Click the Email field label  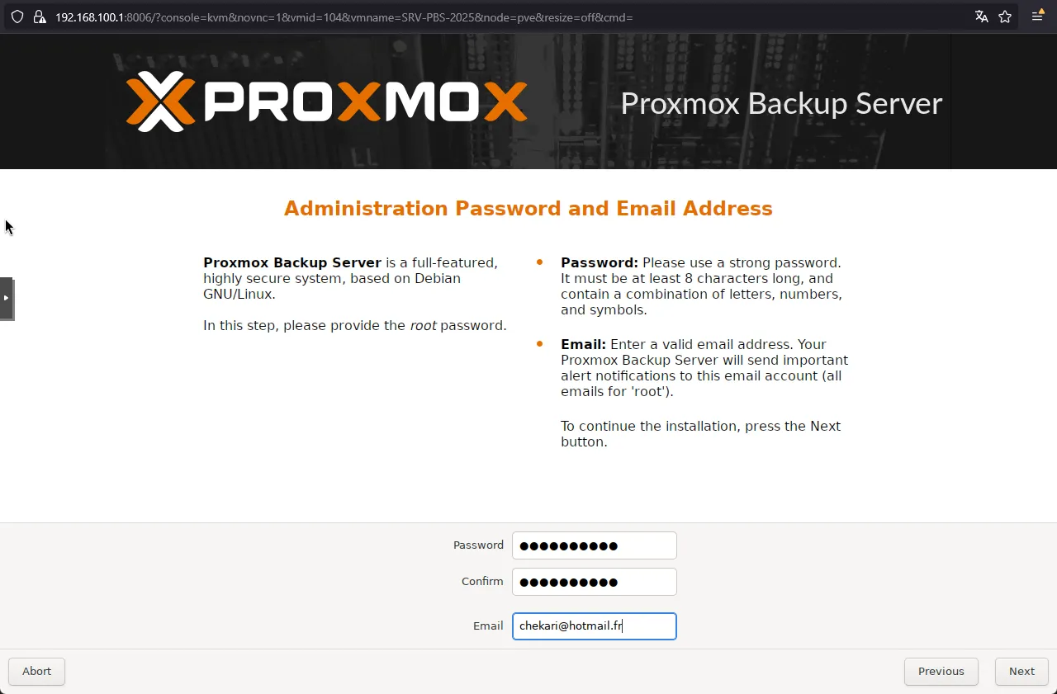(488, 626)
